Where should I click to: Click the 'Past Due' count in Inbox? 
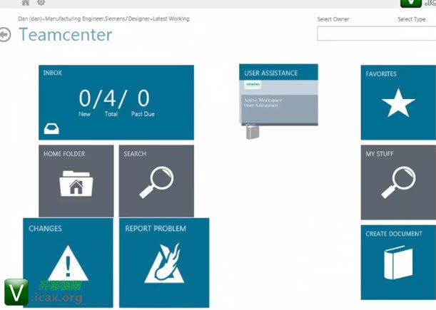coord(143,98)
